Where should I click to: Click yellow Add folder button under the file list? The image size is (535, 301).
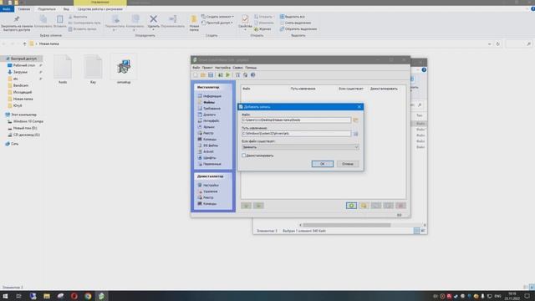pyautogui.click(x=364, y=206)
